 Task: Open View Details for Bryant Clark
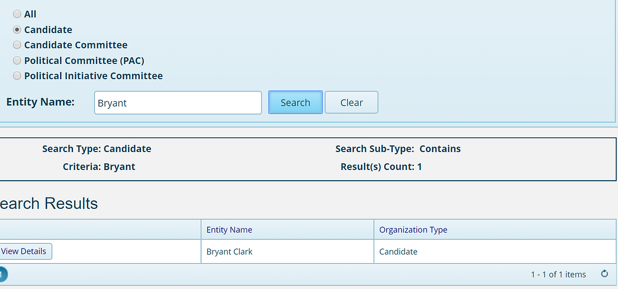[x=25, y=251]
